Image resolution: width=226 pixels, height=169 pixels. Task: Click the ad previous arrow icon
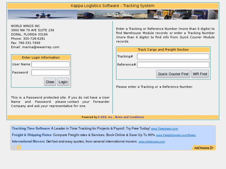14,147
